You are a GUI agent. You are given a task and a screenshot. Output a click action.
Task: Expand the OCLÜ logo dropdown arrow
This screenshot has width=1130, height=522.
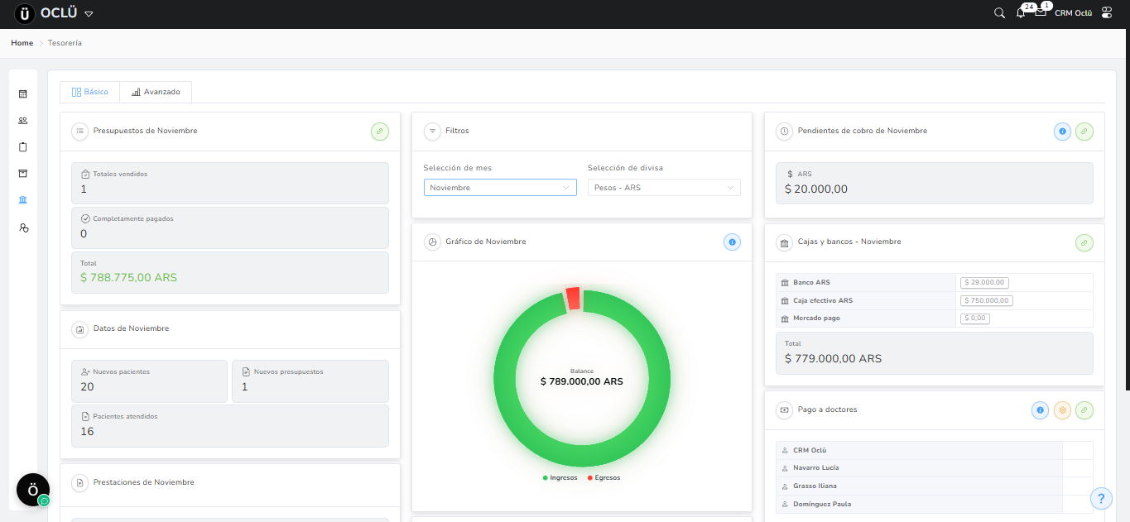click(x=89, y=14)
